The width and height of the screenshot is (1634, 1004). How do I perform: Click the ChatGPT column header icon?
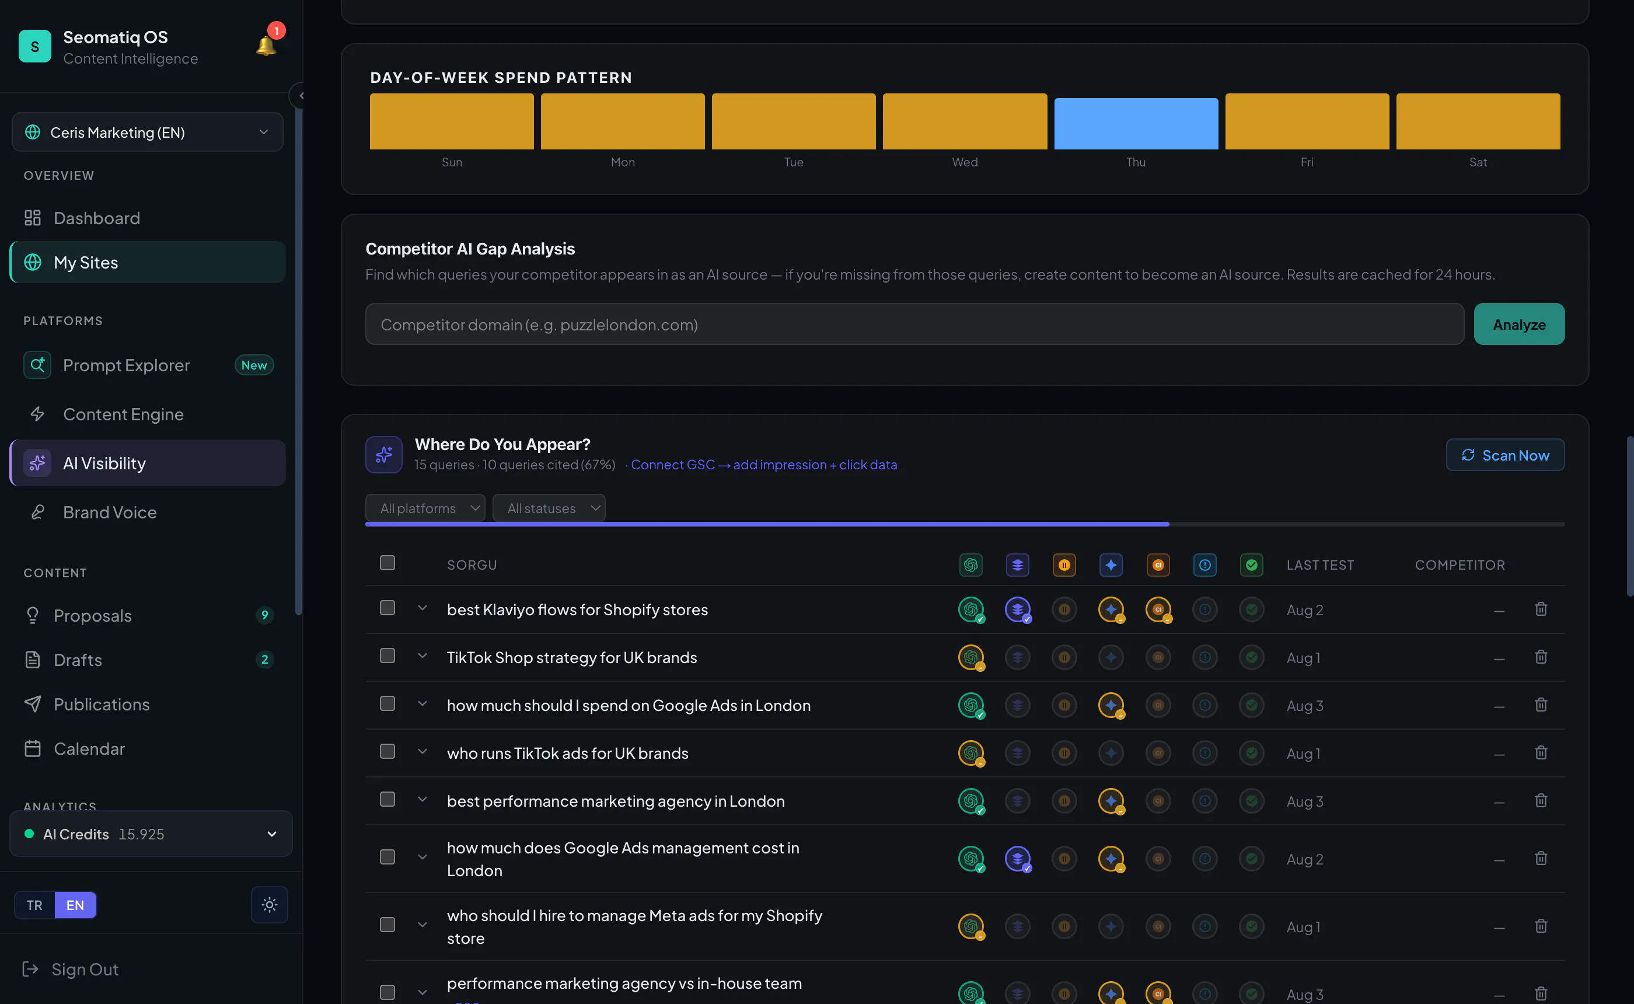coord(970,565)
